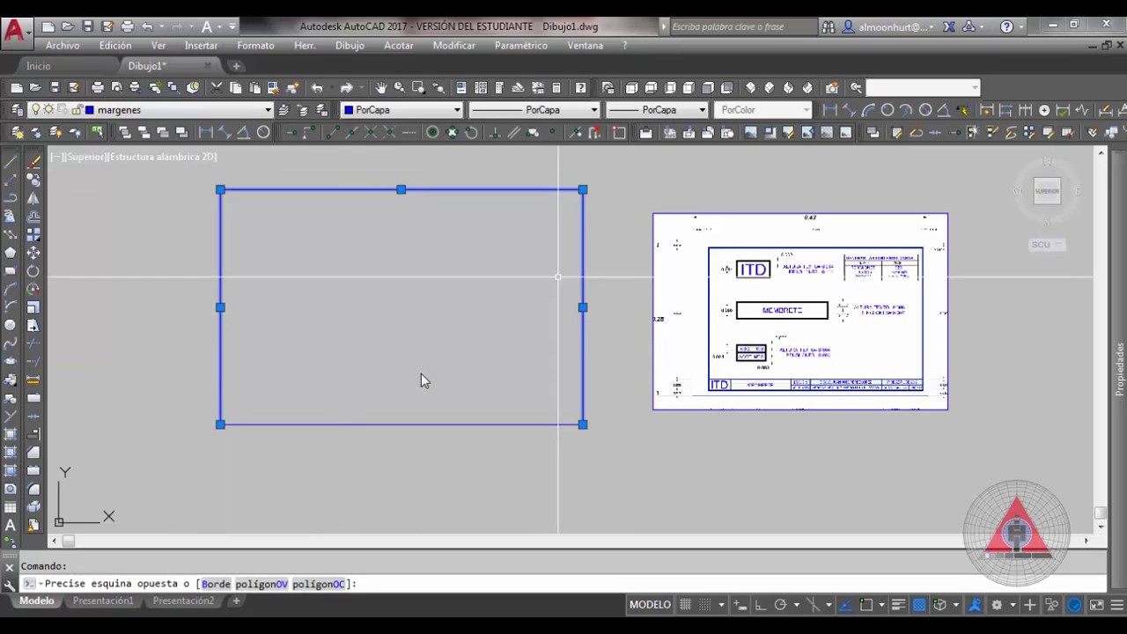The height and width of the screenshot is (634, 1127).
Task: Toggle 2D object snap
Action: click(x=866, y=605)
